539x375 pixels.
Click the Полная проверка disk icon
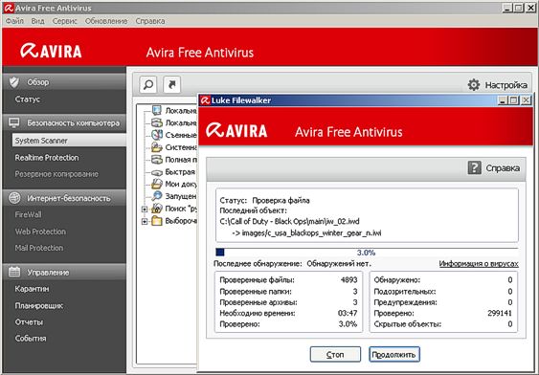click(157, 160)
